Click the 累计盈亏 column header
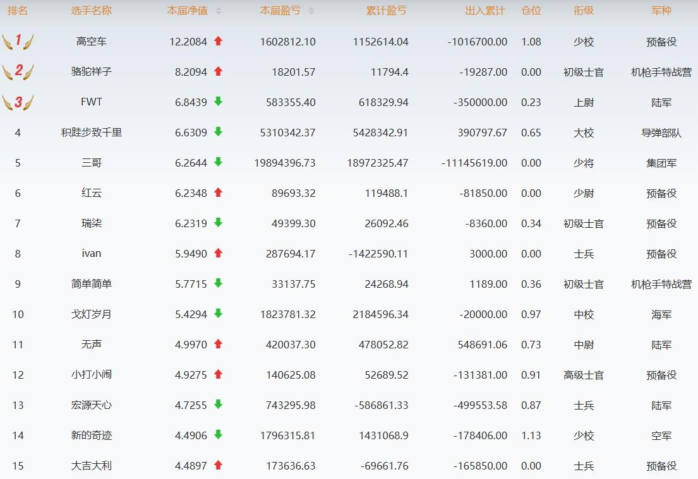This screenshot has width=698, height=479. (x=386, y=11)
